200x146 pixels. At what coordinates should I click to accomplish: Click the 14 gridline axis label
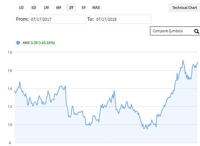(10, 89)
